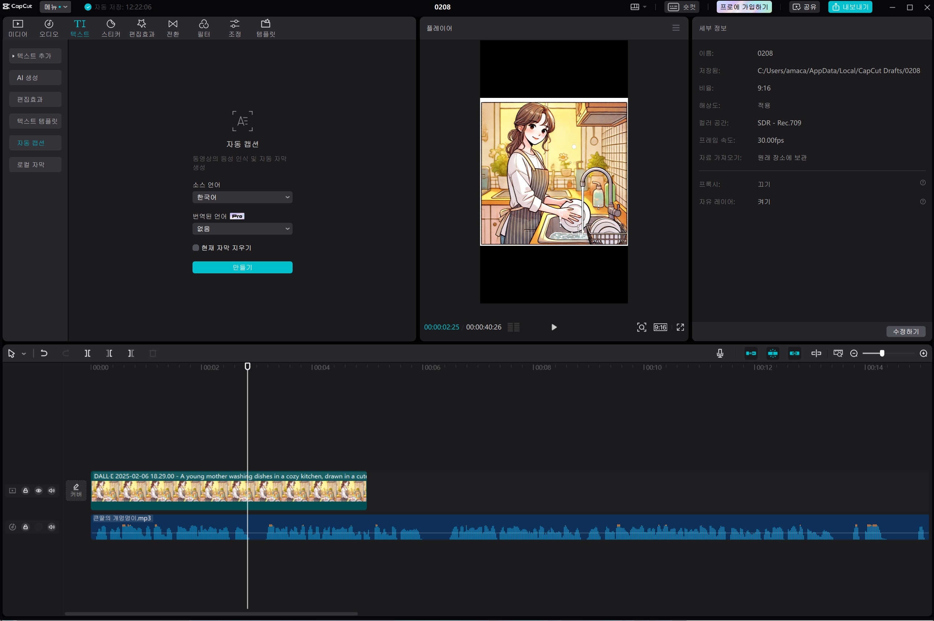Delete left of playhead with trim-left tool

pyautogui.click(x=109, y=353)
